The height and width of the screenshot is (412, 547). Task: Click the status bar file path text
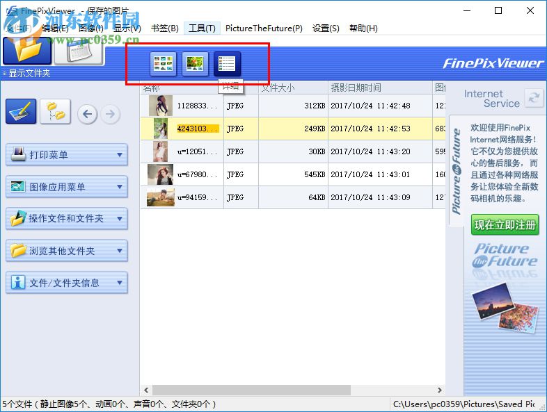(x=464, y=404)
